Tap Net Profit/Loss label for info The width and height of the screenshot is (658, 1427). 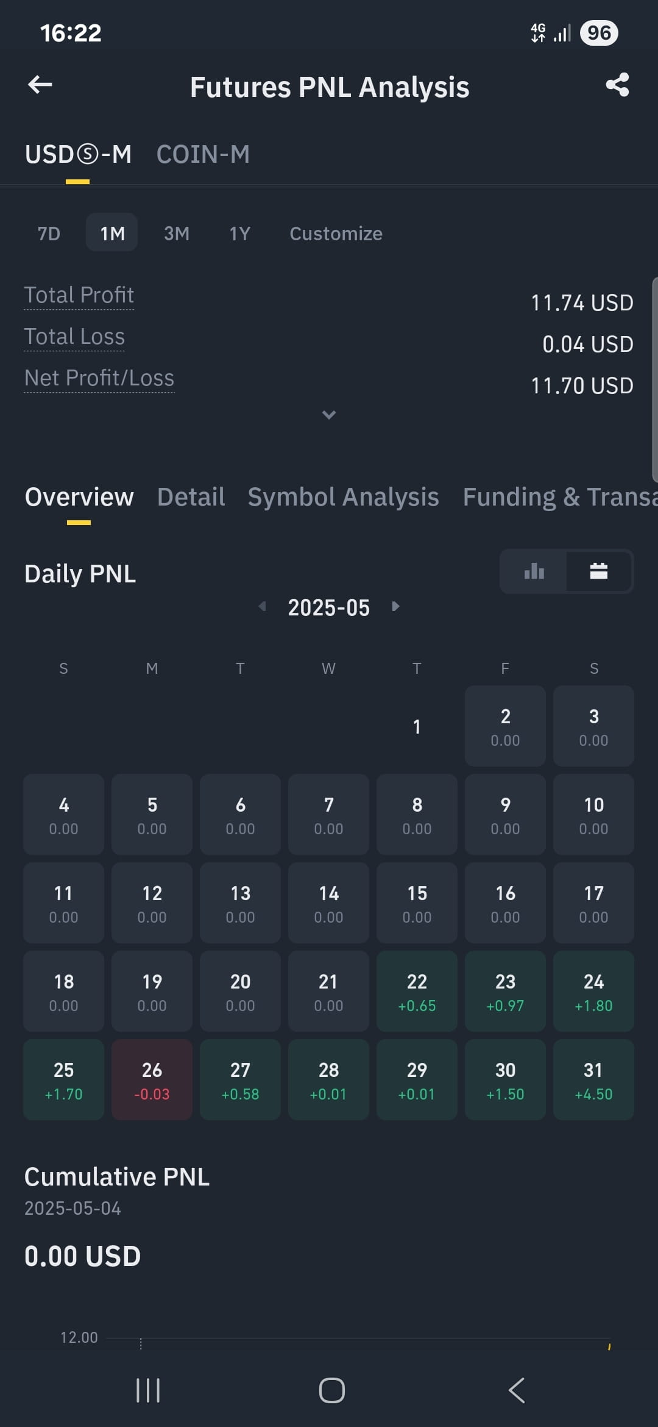pos(99,378)
